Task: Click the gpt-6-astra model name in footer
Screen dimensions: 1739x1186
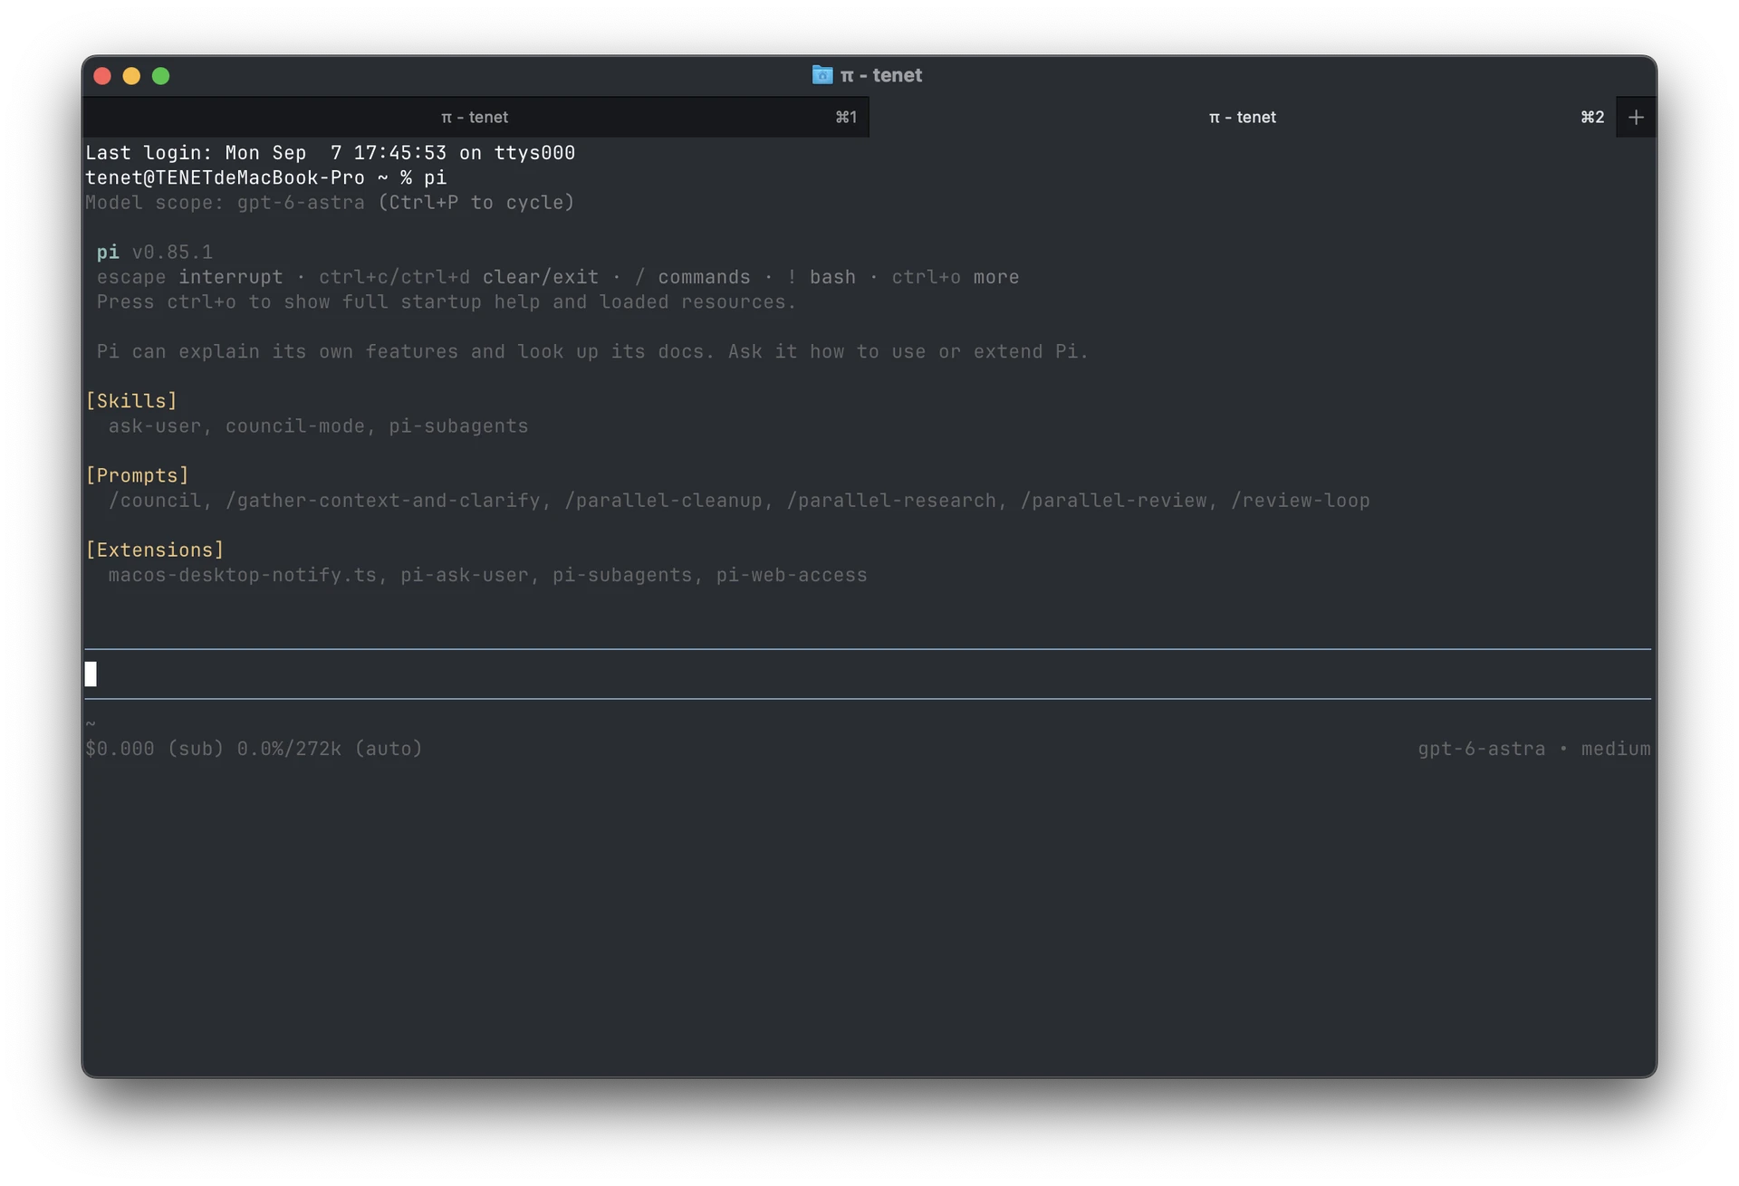Action: [x=1482, y=749]
